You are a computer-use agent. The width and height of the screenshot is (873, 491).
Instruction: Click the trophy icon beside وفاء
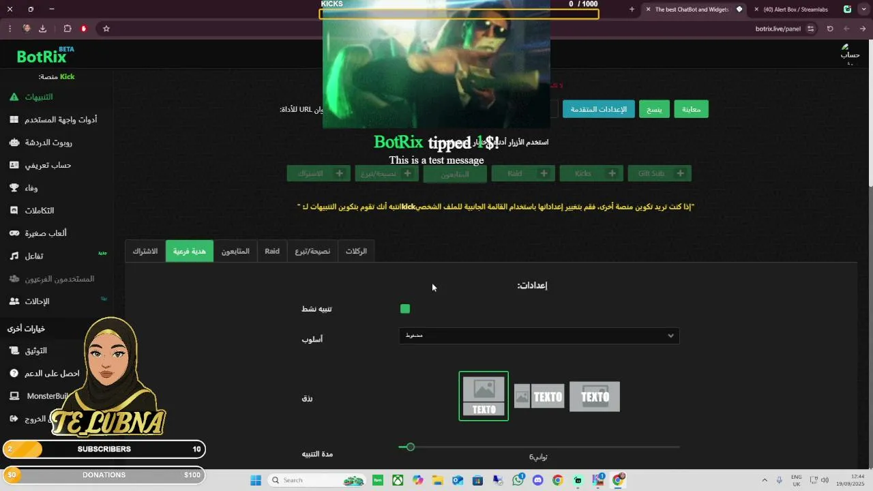point(14,188)
